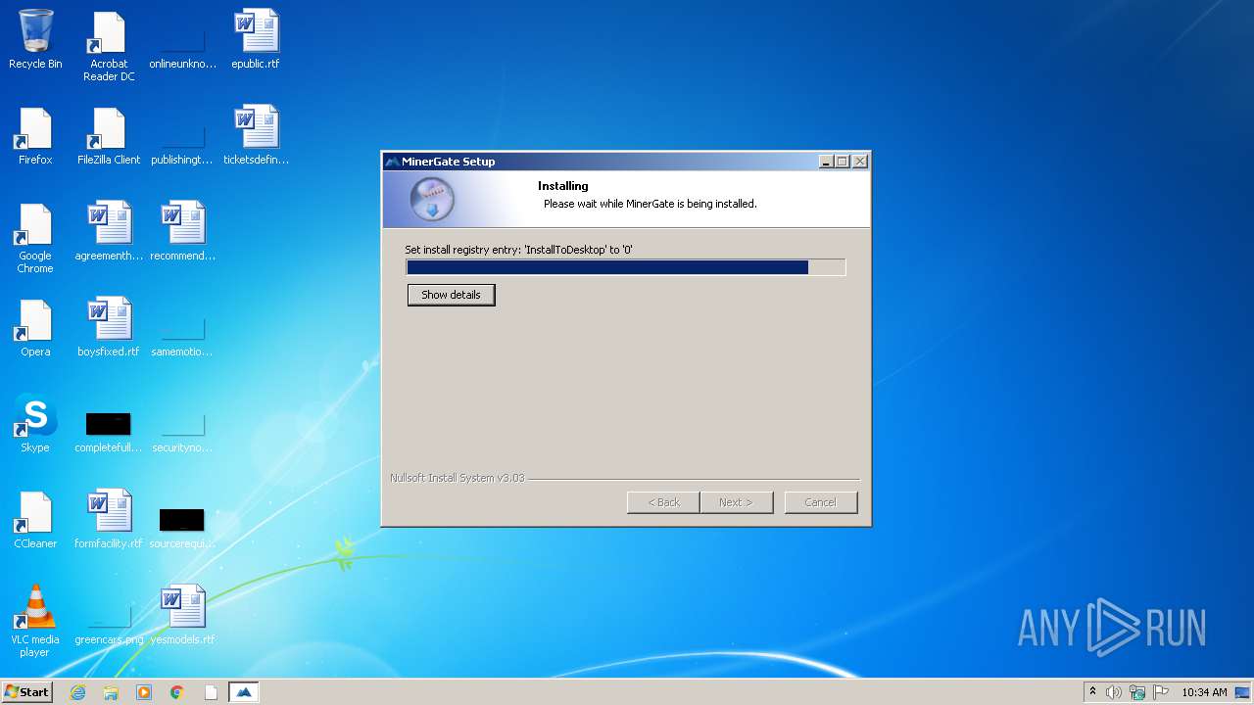Select the recommend... document icon
This screenshot has height=705, width=1254.
182,231
